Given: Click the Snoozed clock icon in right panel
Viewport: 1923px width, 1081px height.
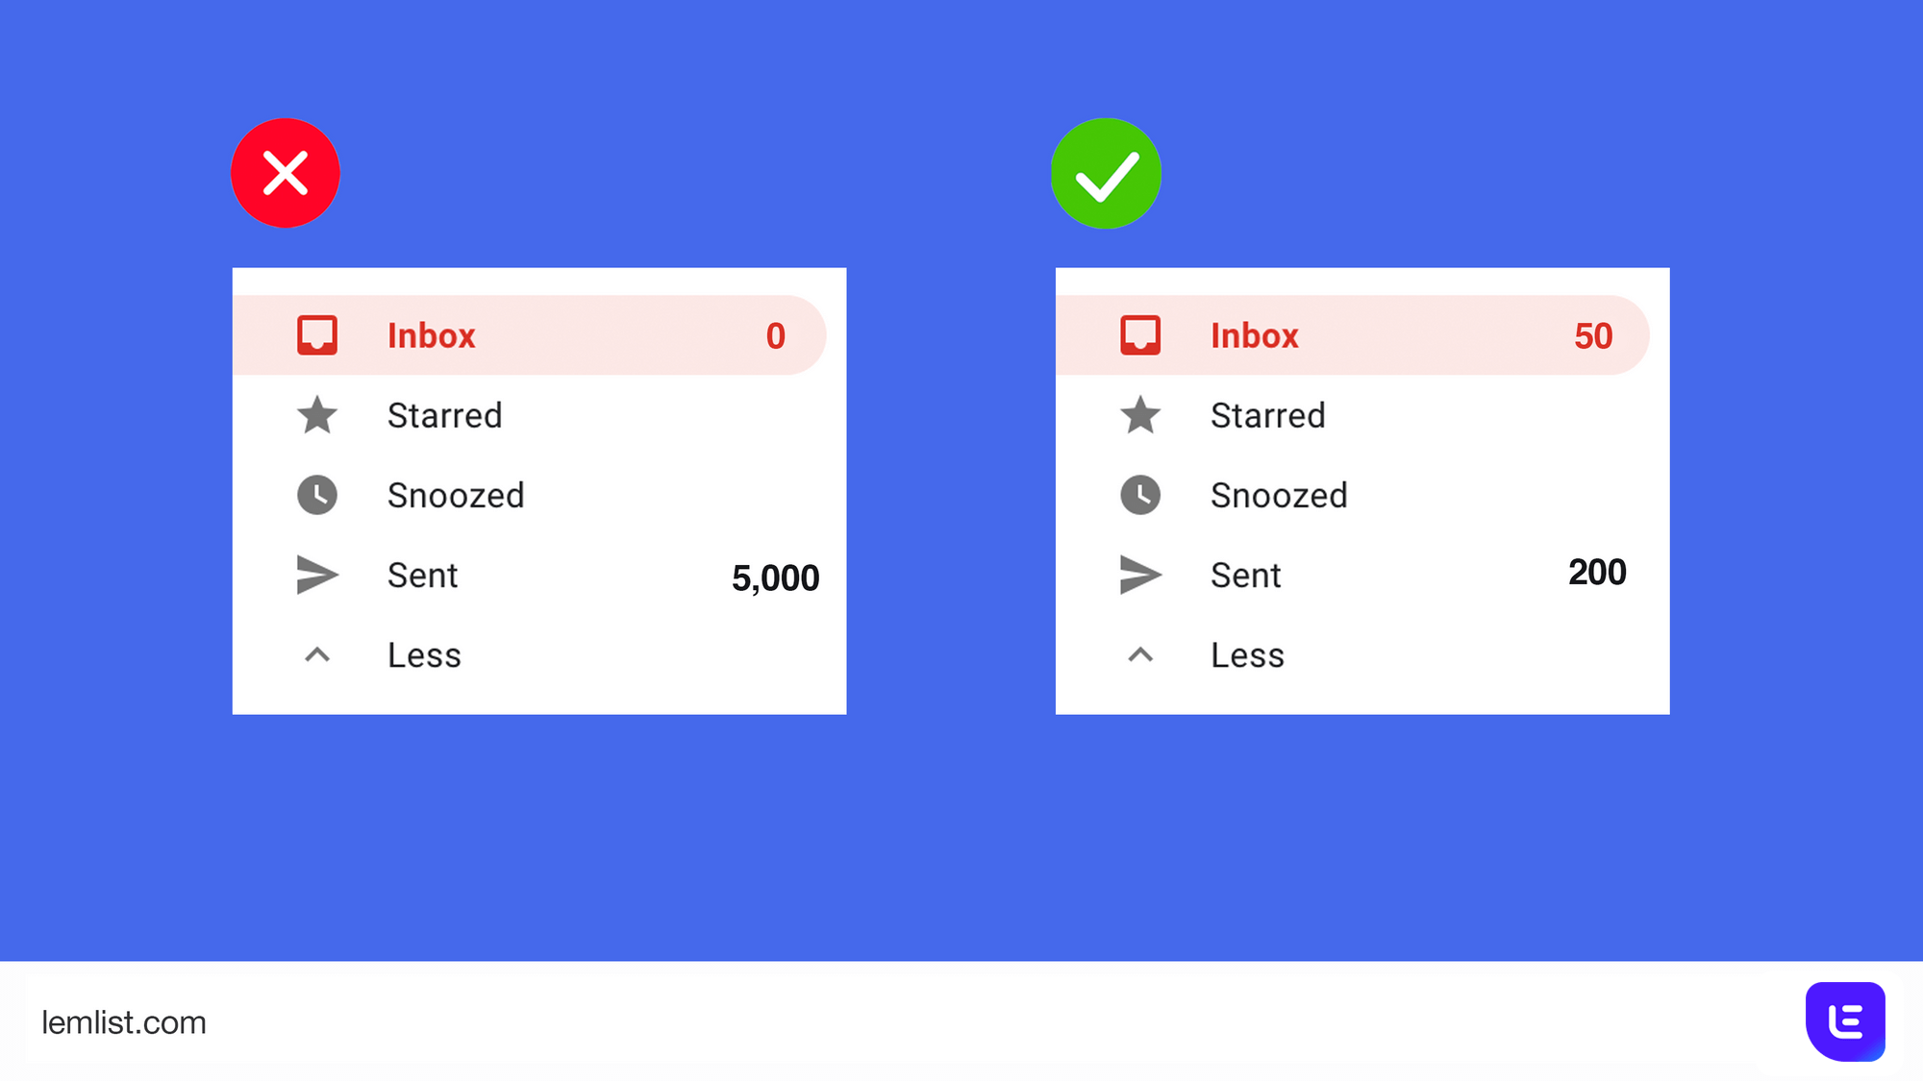Looking at the screenshot, I should 1140,495.
